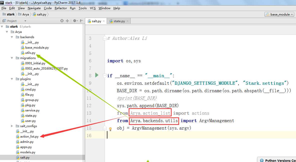296x162 pixels.
Task: Open the File menu
Action: (x=4, y=8)
